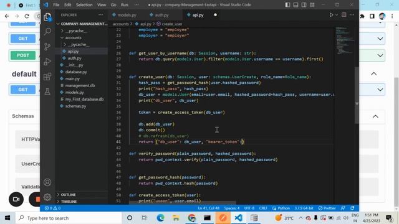Image resolution: width=399 pixels, height=224 pixels.
Task: Open the Search view in activity bar
Action: (47, 32)
